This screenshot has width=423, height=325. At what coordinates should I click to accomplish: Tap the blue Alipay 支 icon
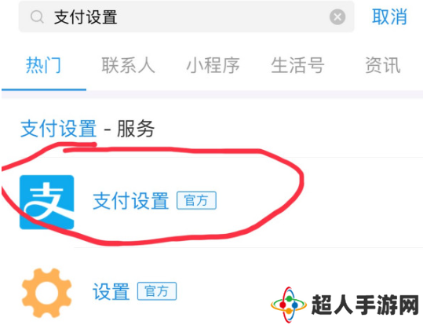[x=46, y=203]
